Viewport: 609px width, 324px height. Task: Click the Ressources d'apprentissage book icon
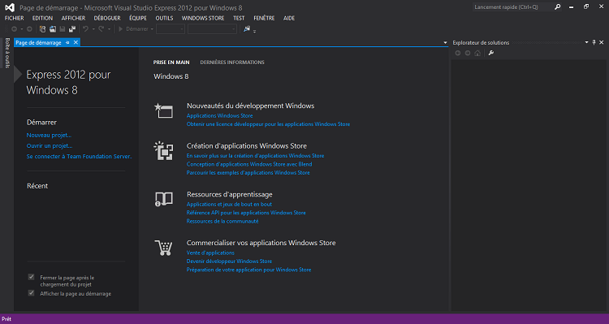pos(163,199)
